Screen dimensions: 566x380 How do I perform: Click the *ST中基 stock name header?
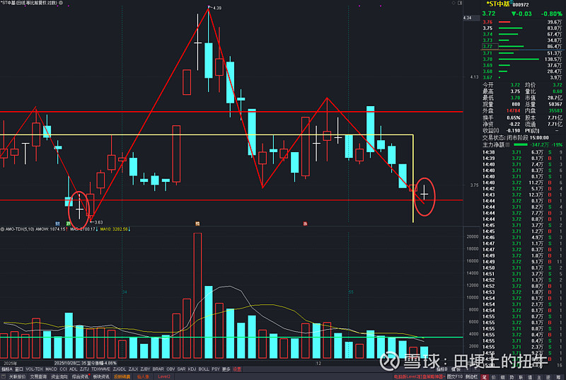[498, 4]
